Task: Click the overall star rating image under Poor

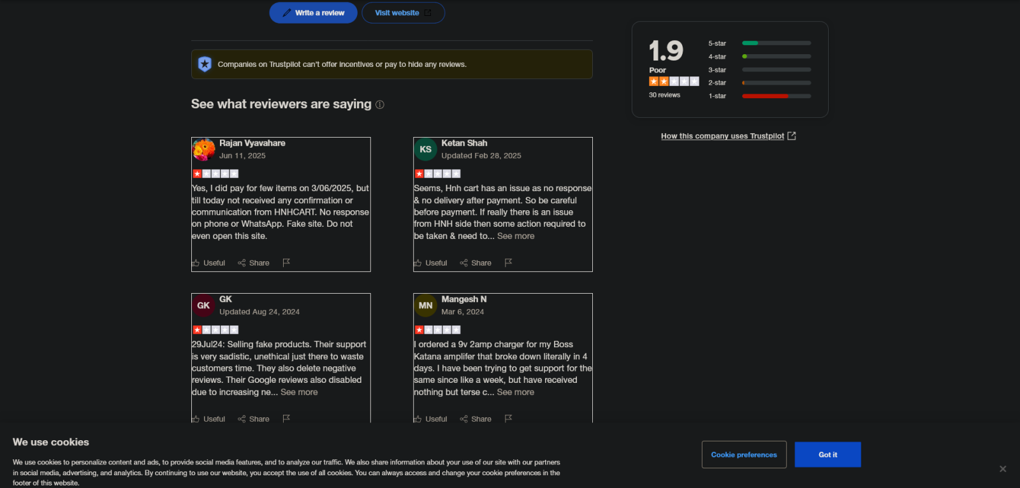Action: [x=674, y=82]
